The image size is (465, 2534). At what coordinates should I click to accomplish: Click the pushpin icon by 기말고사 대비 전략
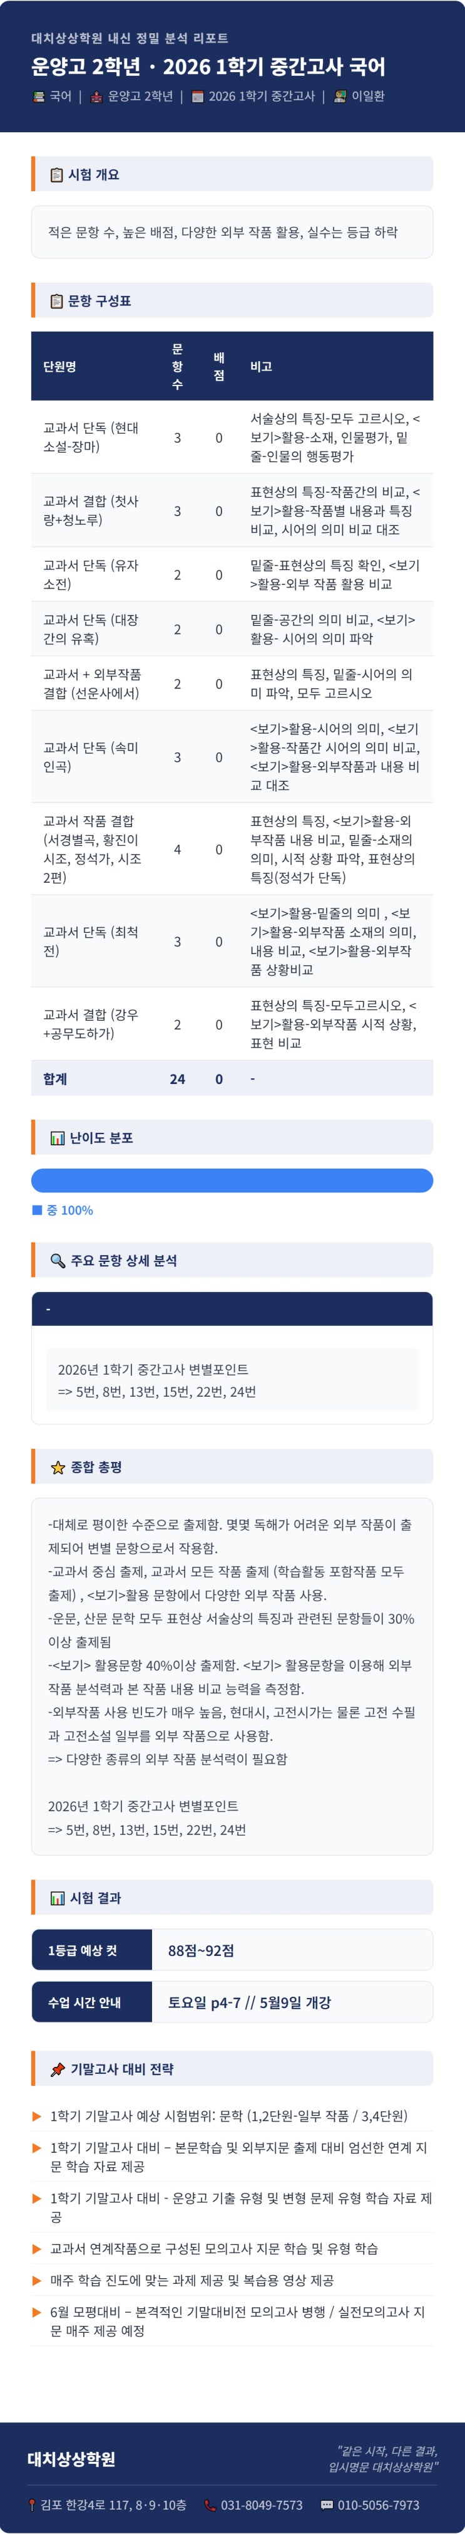tap(58, 2069)
